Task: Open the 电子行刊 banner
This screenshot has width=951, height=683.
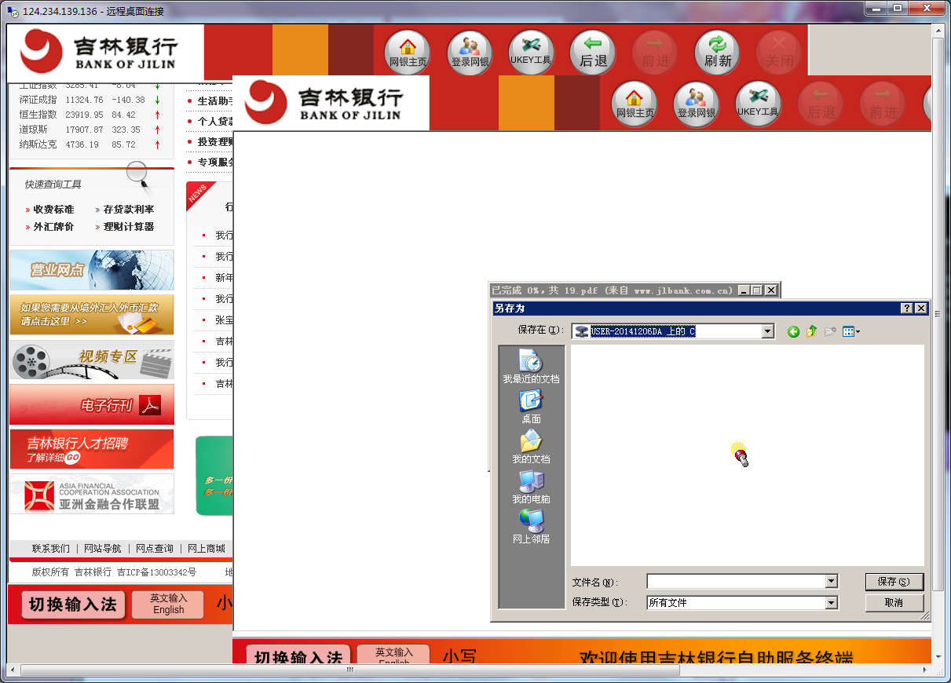Action: (92, 404)
